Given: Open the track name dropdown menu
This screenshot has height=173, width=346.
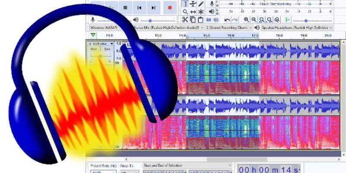Looking at the screenshot, I should pos(103,44).
